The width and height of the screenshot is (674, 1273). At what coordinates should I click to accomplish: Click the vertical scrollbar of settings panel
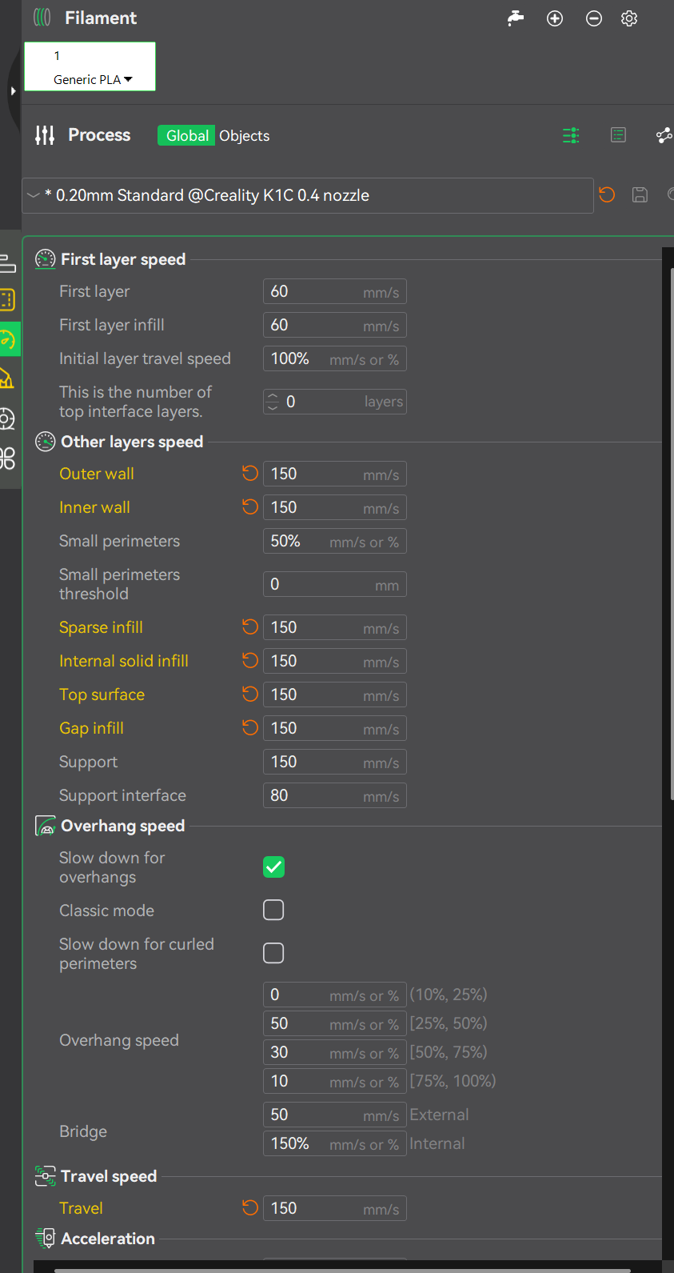(x=671, y=528)
